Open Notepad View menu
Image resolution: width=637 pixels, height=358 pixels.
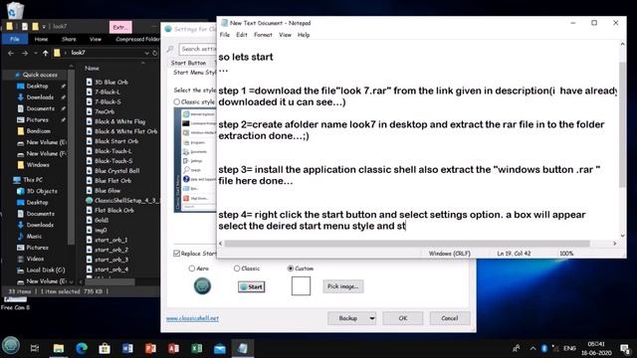pyautogui.click(x=286, y=35)
